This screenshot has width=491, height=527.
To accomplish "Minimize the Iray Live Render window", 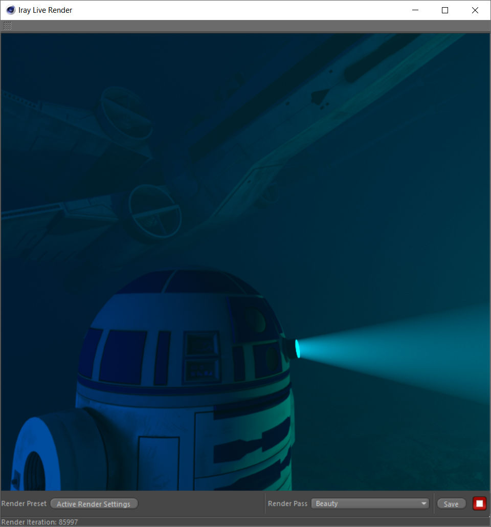I will click(x=415, y=10).
